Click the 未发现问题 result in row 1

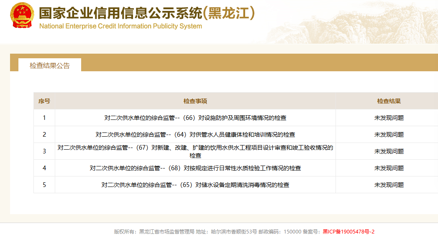(x=389, y=118)
